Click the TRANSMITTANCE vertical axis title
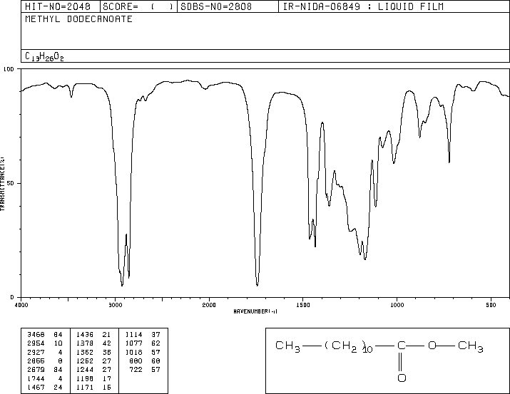Screen dimensions: 510x394 pos(2,184)
